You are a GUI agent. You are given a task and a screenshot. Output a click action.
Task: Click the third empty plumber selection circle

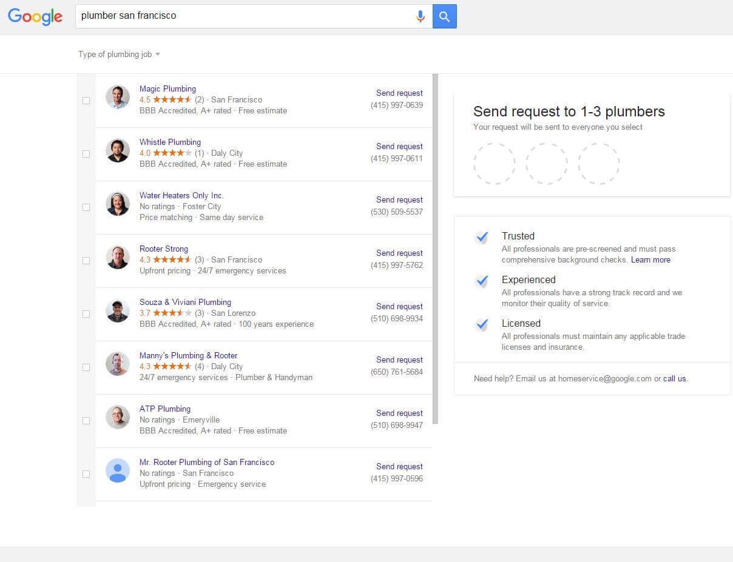point(599,164)
